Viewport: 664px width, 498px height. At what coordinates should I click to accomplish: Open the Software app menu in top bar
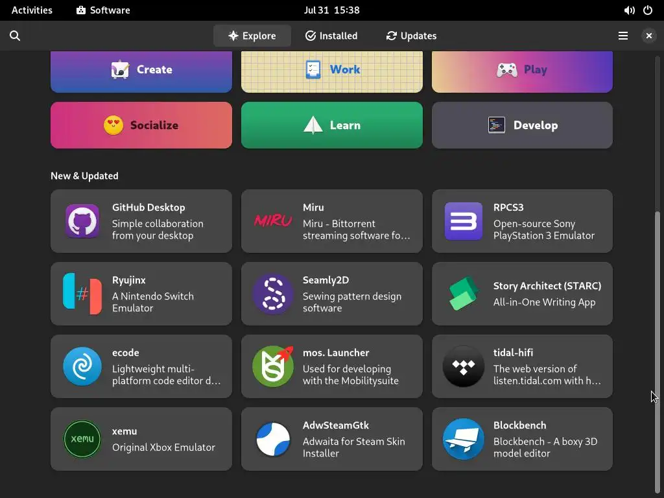[x=103, y=10]
